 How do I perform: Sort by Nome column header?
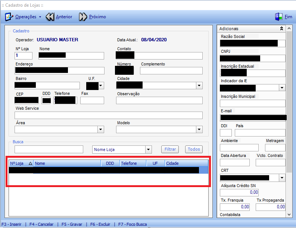67,163
